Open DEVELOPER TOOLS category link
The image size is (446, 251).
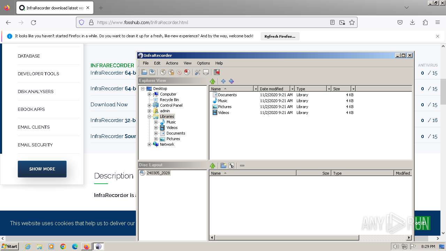click(x=38, y=74)
